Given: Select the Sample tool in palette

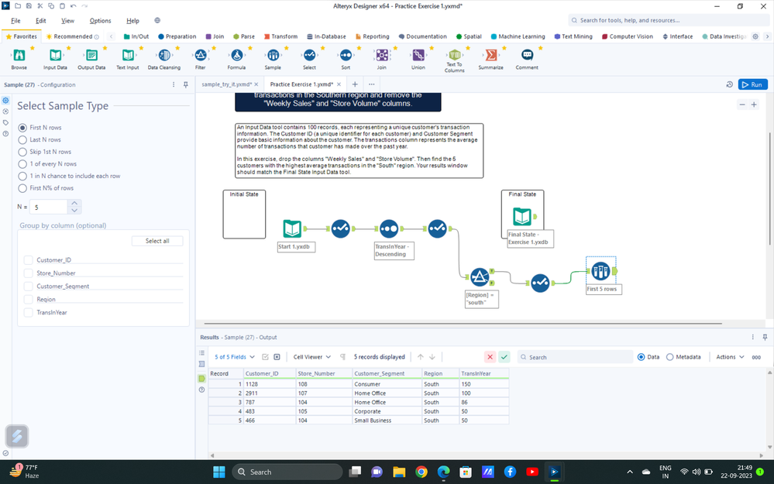Looking at the screenshot, I should tap(273, 55).
